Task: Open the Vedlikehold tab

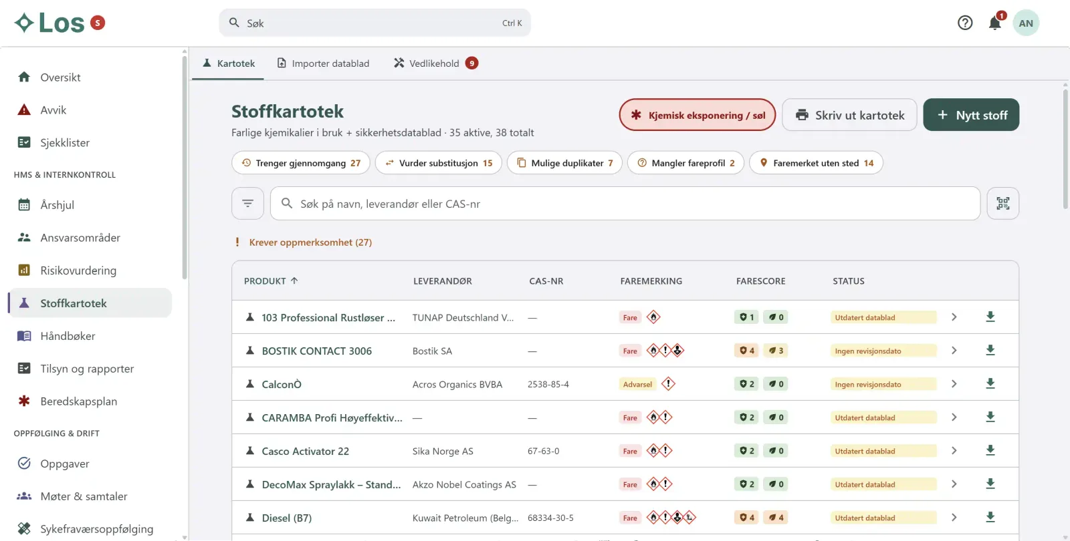Action: tap(435, 63)
